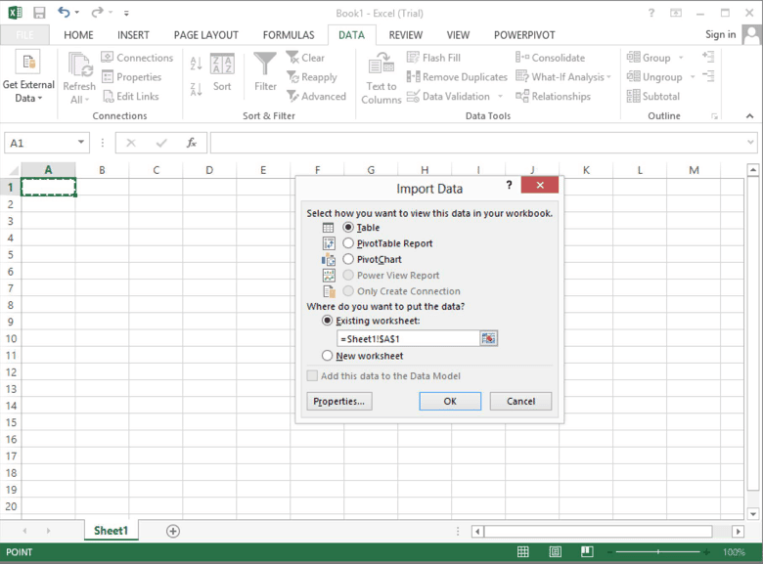Click the zoom slider handle
The height and width of the screenshot is (564, 763).
pos(658,552)
